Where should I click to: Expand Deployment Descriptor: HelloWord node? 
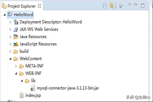pos(10,22)
